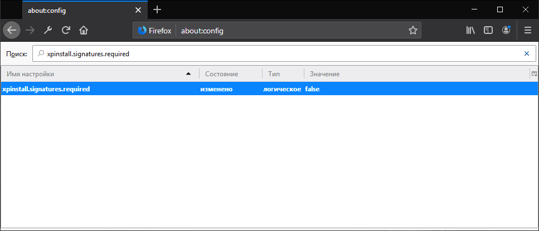The width and height of the screenshot is (539, 231).
Task: Select the about:config tab
Action: tap(85, 10)
